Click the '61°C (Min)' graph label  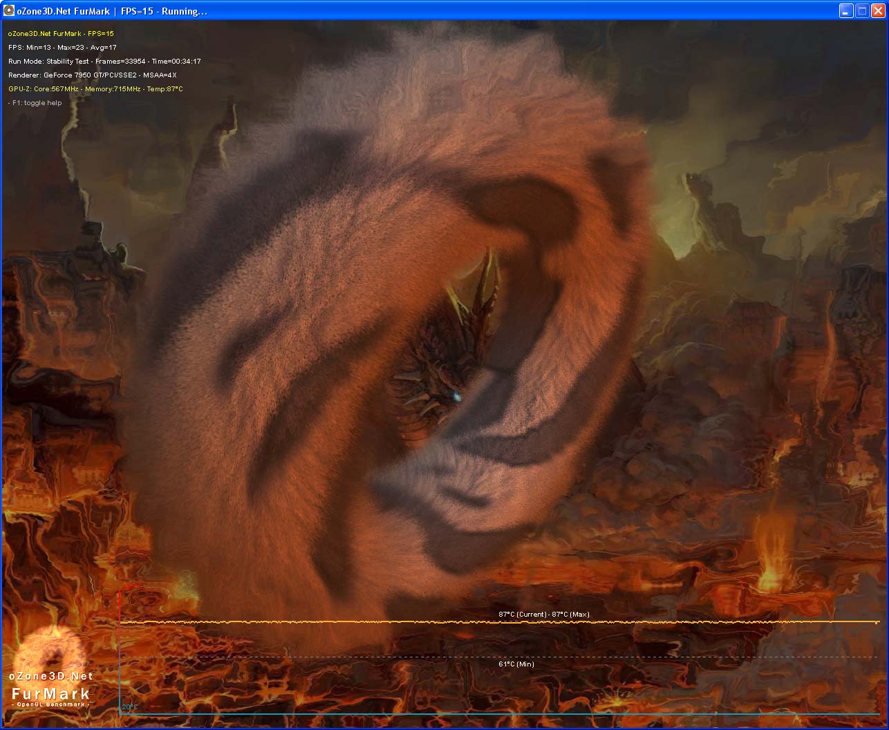pyautogui.click(x=516, y=664)
